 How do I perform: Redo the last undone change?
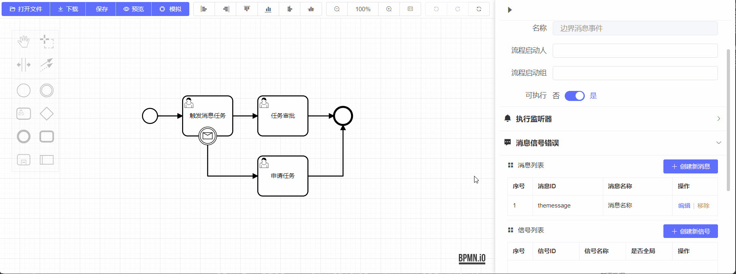[x=458, y=9]
